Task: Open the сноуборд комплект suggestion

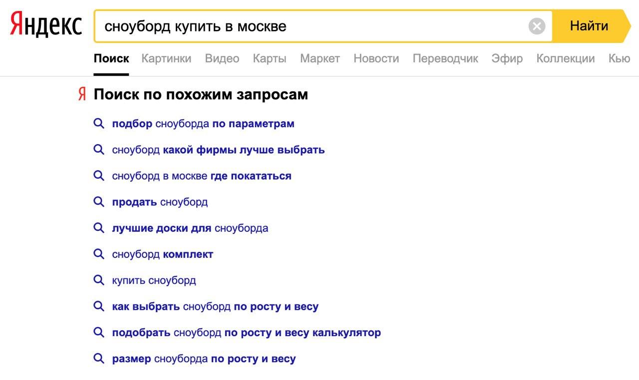Action: coord(163,254)
